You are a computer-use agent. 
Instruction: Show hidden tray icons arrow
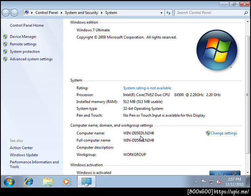[196, 182]
